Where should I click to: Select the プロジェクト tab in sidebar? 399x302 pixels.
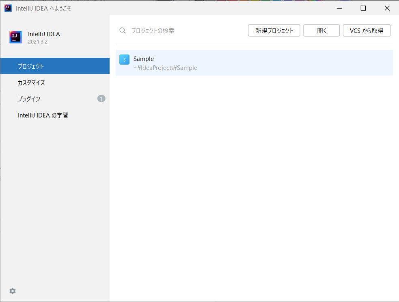[x=55, y=66]
